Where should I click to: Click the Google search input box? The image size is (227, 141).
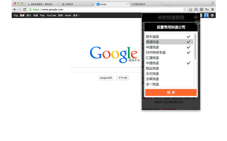click(106, 70)
